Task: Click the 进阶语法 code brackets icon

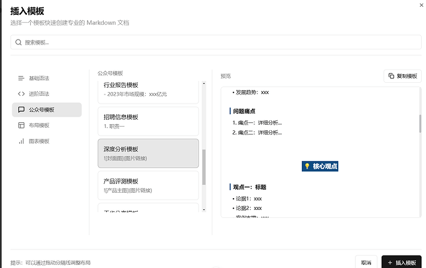Action: (22, 94)
